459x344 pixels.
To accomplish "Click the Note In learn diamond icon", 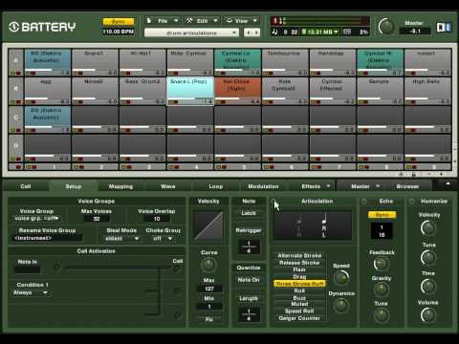I will click(56, 267).
